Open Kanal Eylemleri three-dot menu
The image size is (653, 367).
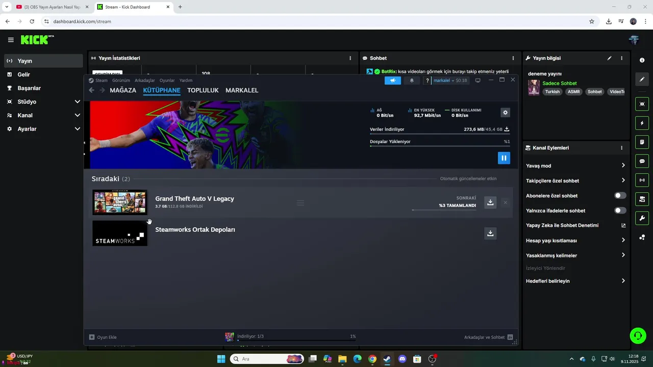coord(621,148)
